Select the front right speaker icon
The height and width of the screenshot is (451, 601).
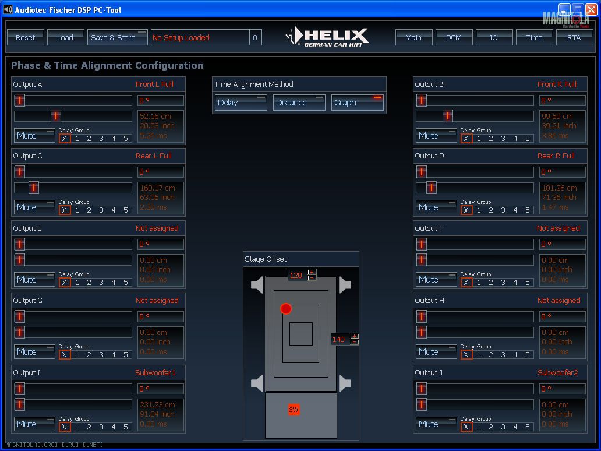(345, 285)
